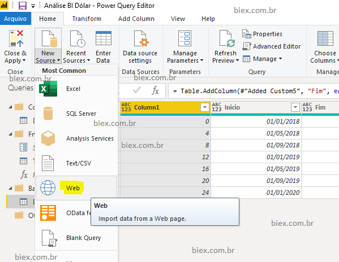Select the Home ribbon tab
339x262 pixels.
[48, 19]
